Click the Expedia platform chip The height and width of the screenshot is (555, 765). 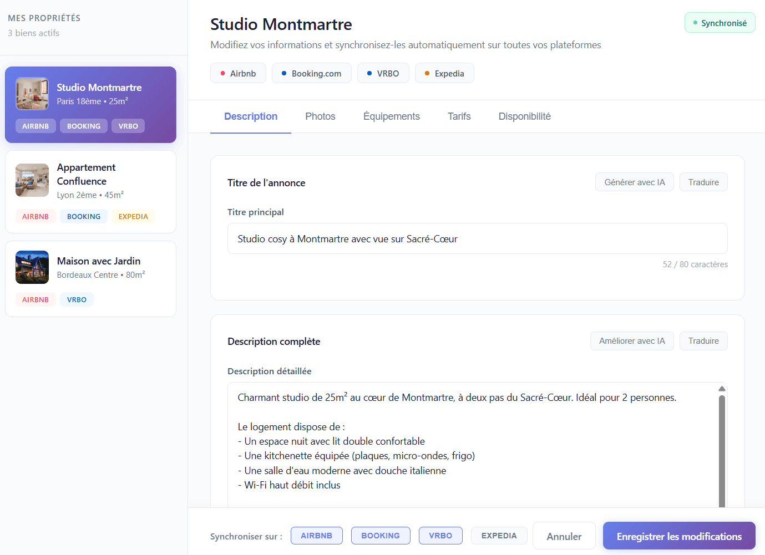tap(444, 73)
